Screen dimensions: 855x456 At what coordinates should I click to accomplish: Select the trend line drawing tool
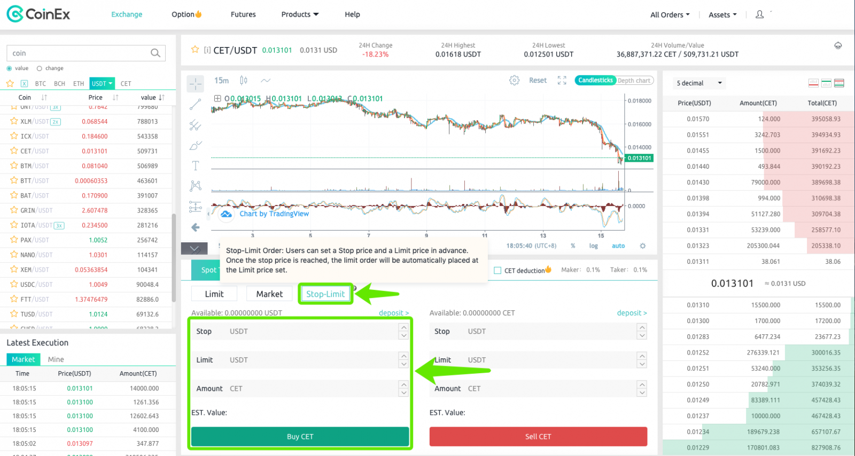click(196, 104)
